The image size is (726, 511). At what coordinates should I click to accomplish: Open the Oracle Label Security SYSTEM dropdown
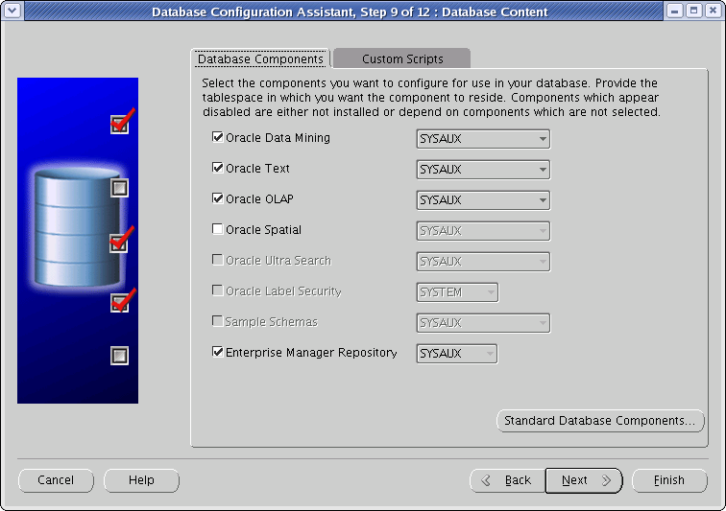click(x=457, y=292)
